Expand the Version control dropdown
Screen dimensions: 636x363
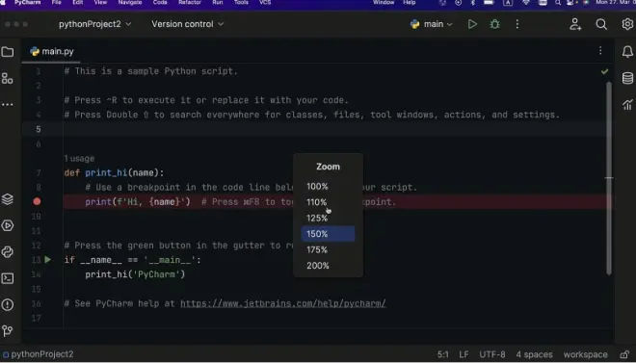pos(188,24)
